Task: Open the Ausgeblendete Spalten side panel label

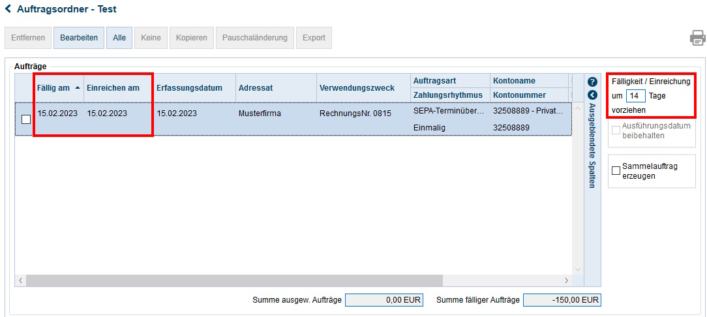Action: click(592, 145)
